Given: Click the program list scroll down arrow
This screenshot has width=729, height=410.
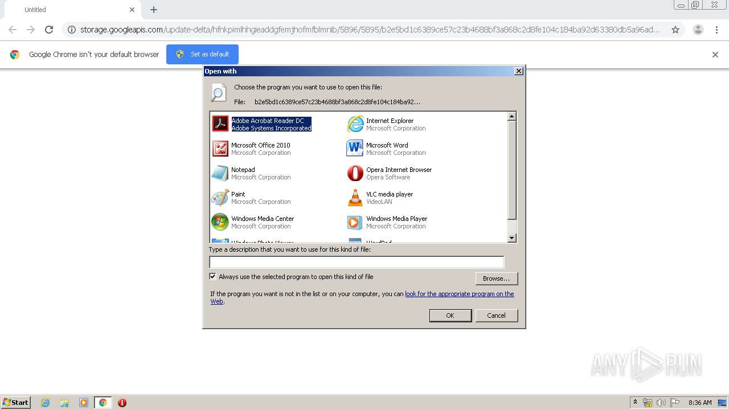Looking at the screenshot, I should pos(511,238).
